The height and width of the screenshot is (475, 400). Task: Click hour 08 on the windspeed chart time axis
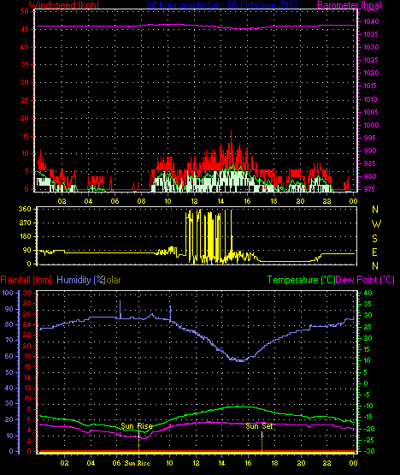tap(141, 201)
